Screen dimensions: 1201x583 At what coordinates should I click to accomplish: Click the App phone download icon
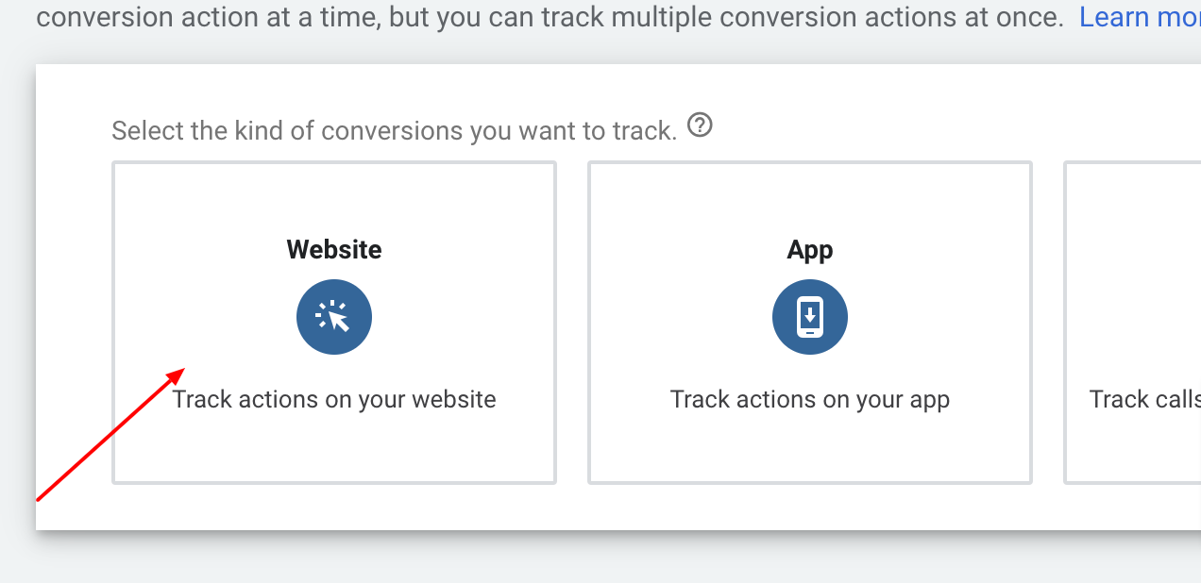click(810, 318)
